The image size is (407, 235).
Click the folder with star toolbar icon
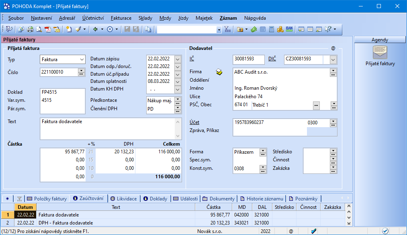click(x=240, y=29)
